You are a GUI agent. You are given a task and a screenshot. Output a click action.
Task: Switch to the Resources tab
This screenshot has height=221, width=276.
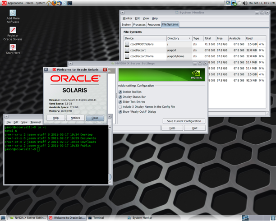click(x=154, y=24)
